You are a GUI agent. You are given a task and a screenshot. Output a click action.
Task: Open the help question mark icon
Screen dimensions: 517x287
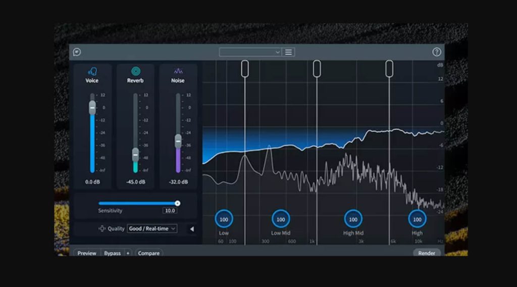(x=437, y=52)
